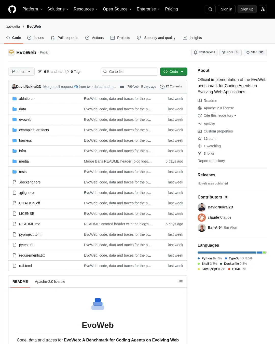Switch to Apache-2.0 license README tab
This screenshot has height=344, width=275.
(50, 282)
